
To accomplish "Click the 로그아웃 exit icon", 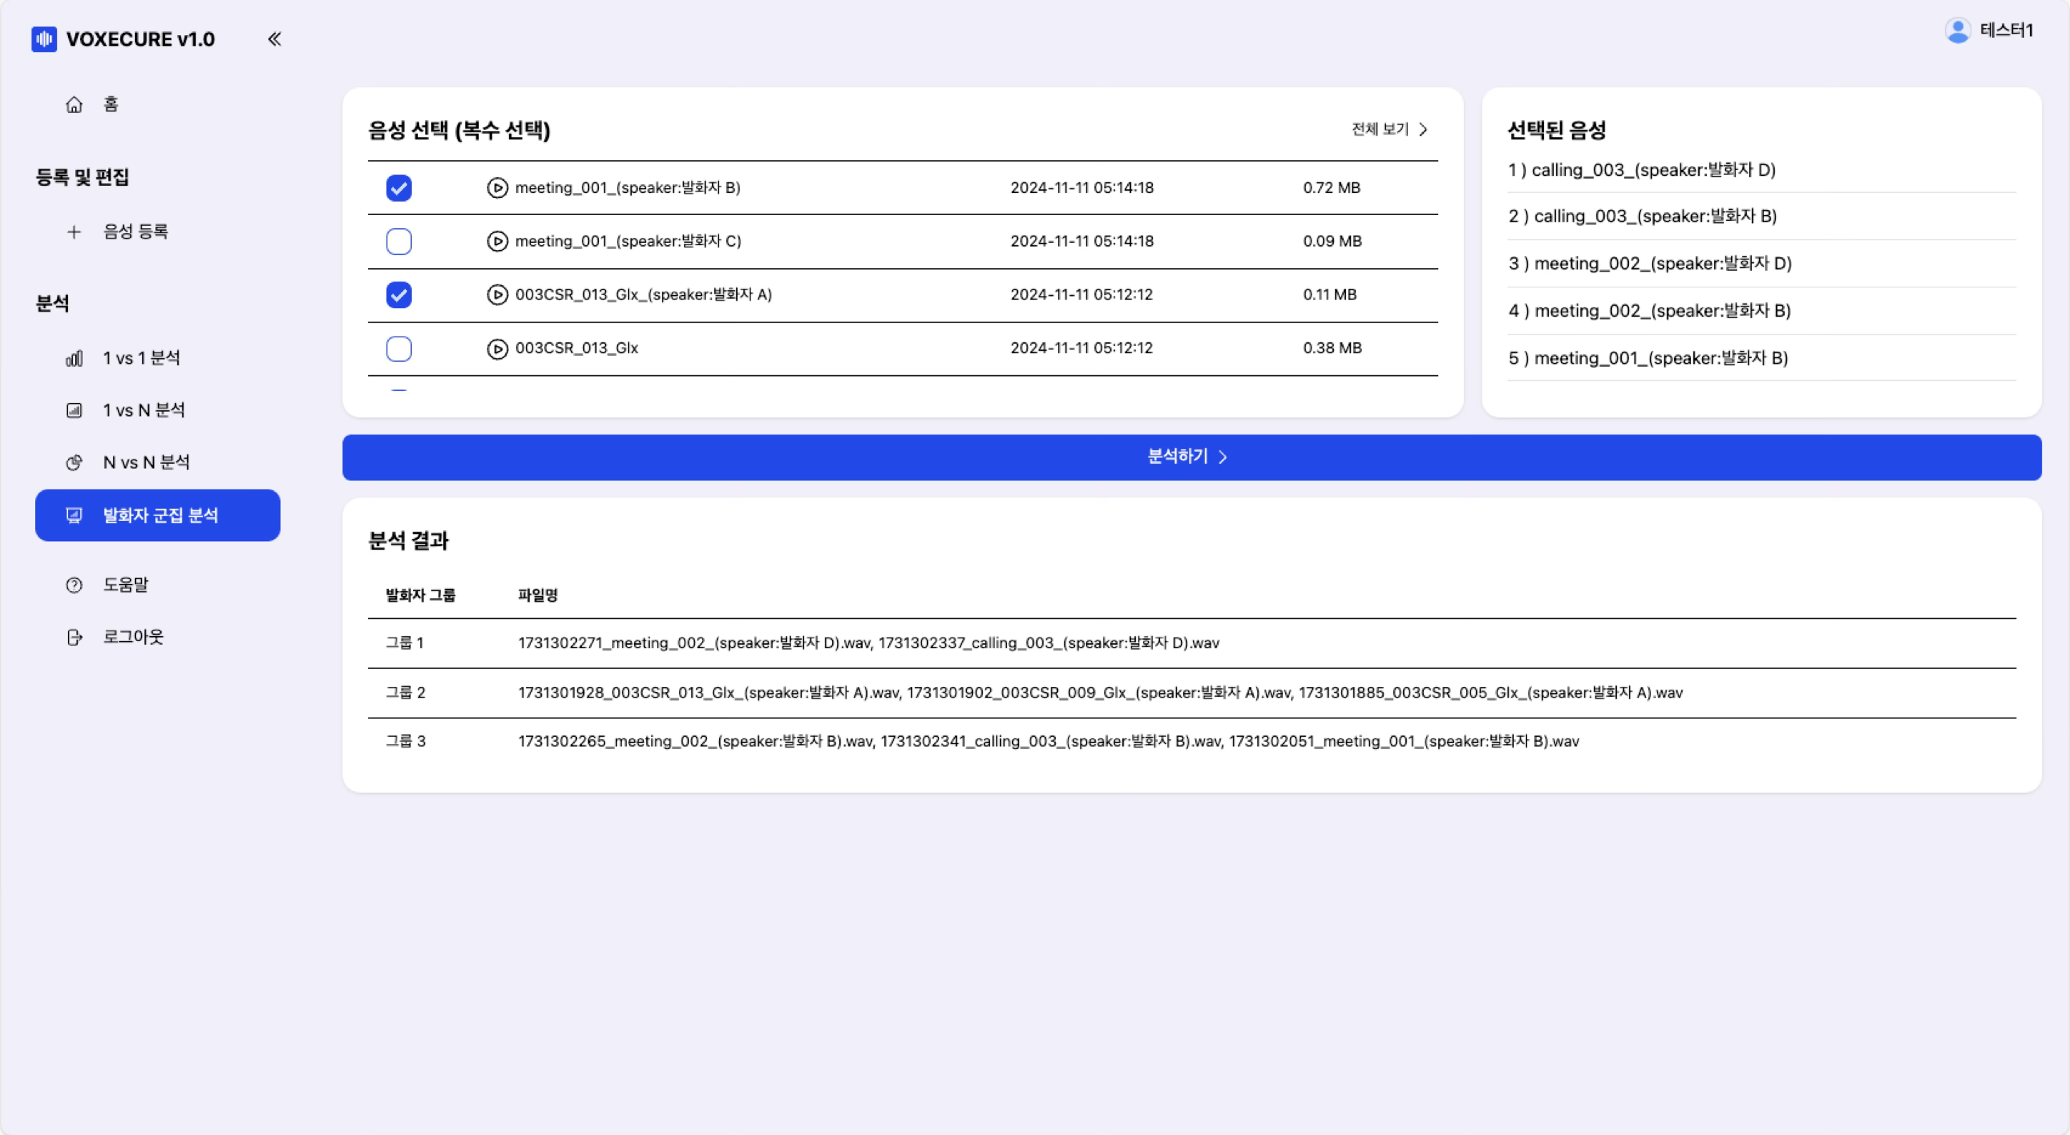I will pos(74,638).
